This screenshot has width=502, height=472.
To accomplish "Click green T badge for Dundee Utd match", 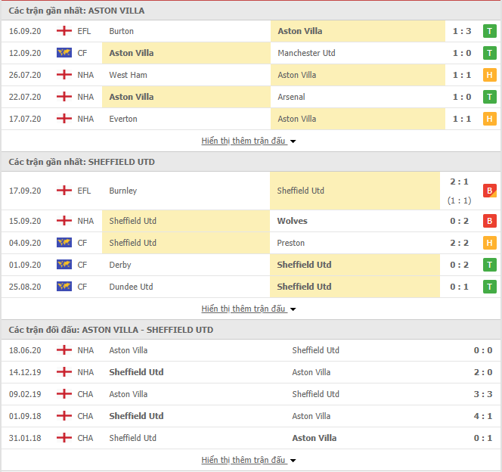I will pos(489,287).
